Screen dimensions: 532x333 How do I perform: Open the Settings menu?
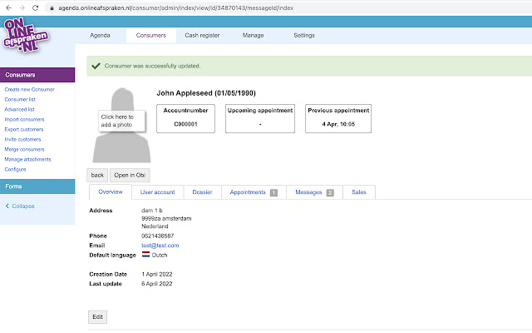point(304,35)
